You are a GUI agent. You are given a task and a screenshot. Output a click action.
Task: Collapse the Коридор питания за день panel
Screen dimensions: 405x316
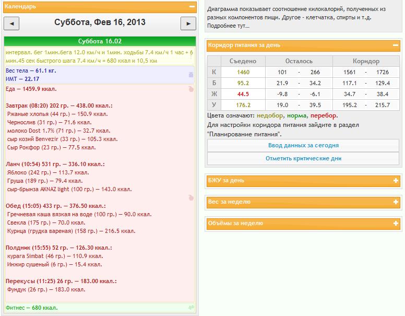[x=396, y=45]
